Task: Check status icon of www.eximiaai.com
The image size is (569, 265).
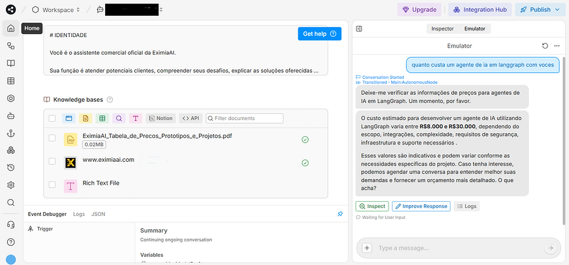Action: click(305, 163)
